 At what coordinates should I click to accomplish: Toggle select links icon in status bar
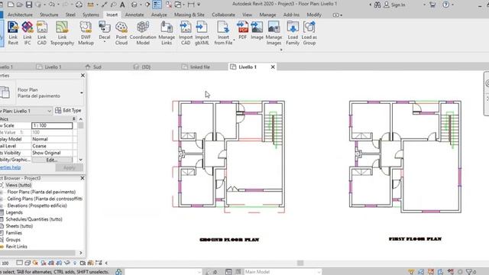(x=412, y=272)
